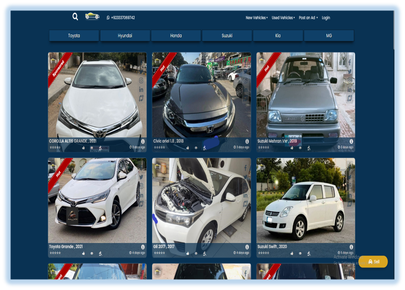
Task: Open the search magnifier icon
Action: (75, 17)
